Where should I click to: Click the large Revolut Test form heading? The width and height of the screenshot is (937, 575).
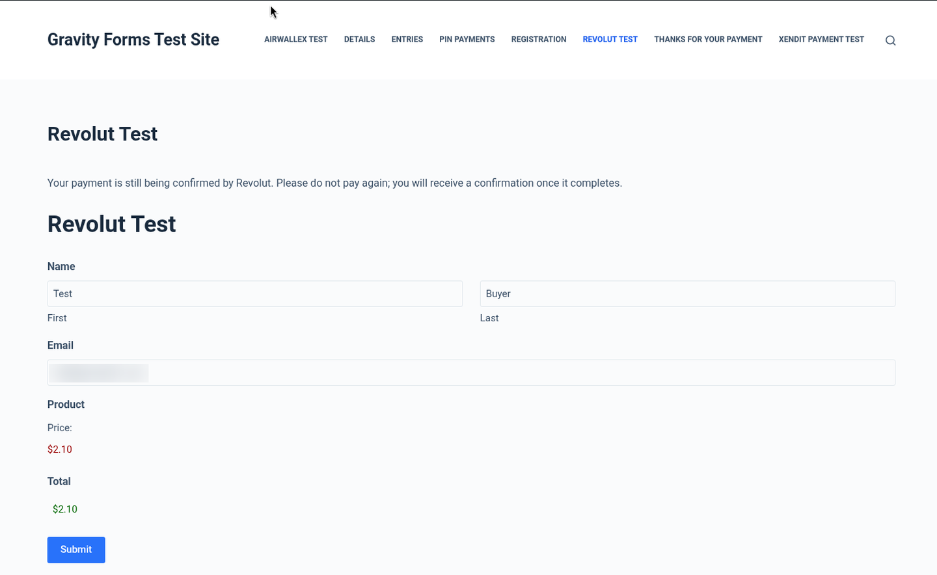coord(112,224)
